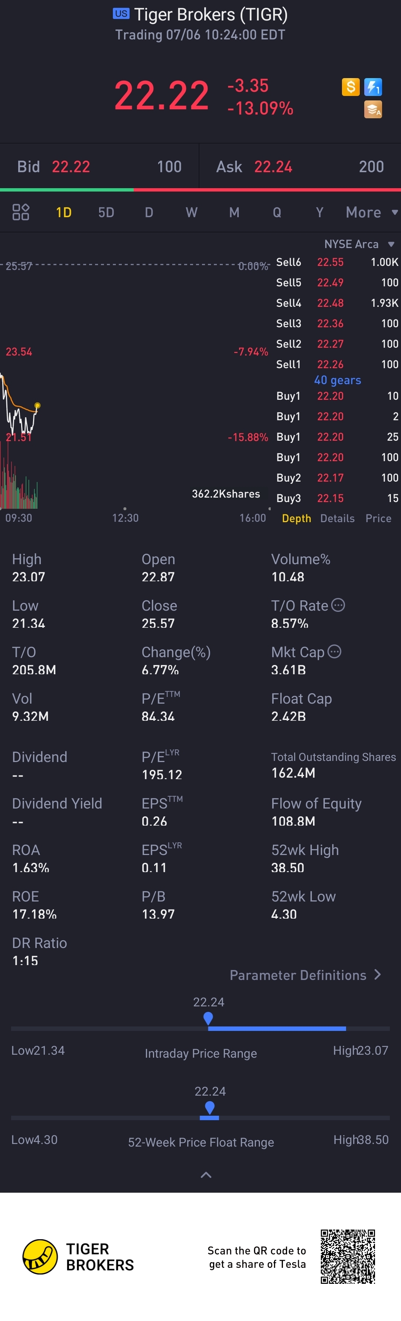Select the Depth tab
Viewport: 401px width, 1321px height.
point(297,518)
